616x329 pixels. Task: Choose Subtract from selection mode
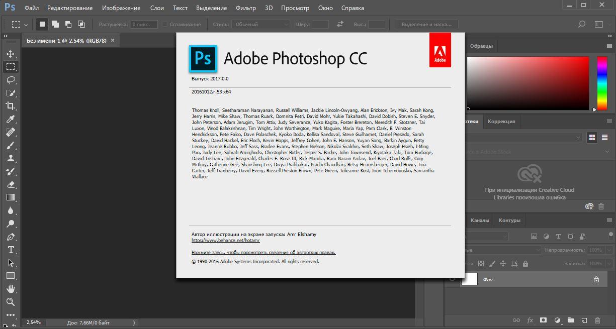coord(68,24)
